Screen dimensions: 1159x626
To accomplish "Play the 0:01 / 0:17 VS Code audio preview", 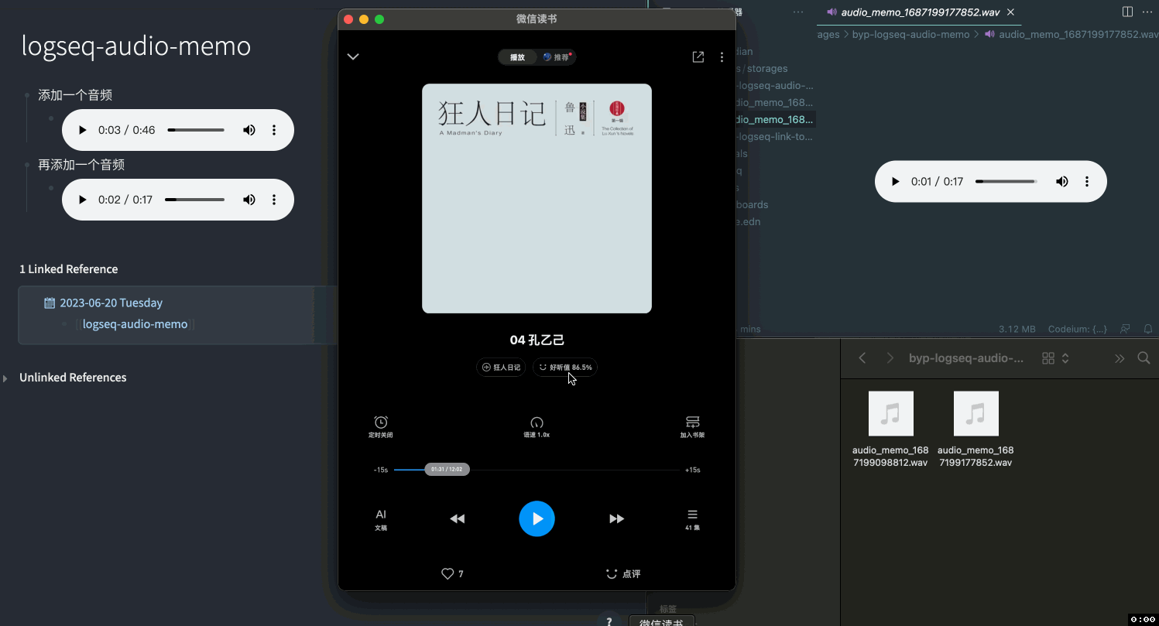I will pyautogui.click(x=896, y=182).
